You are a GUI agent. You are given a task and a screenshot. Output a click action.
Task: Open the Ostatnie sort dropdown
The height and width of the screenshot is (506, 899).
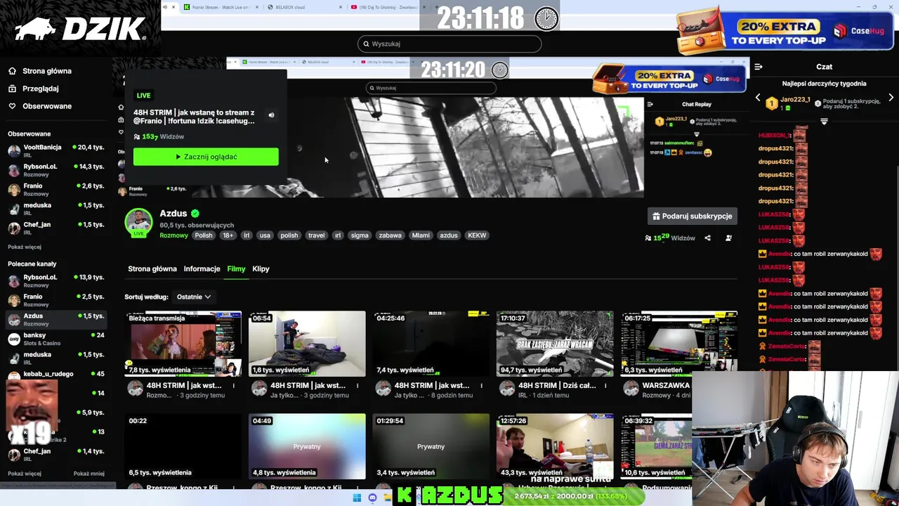[x=193, y=297]
